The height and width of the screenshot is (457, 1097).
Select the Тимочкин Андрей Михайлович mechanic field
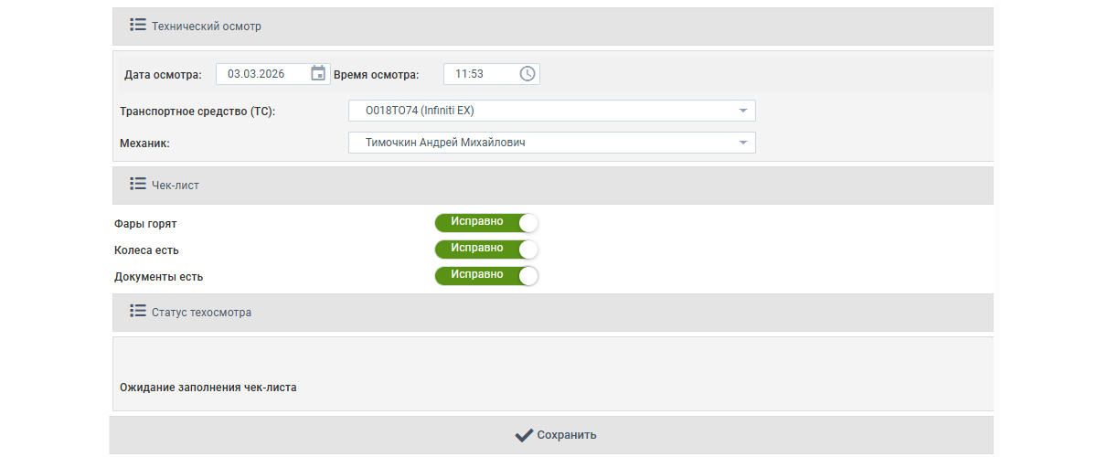(x=539, y=143)
